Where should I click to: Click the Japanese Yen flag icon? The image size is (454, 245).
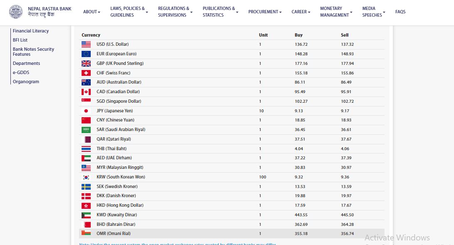coord(86,111)
